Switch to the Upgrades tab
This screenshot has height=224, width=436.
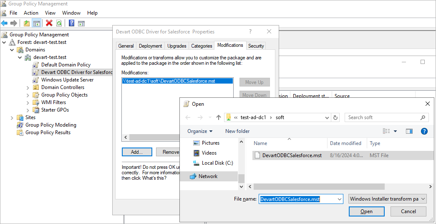click(176, 46)
